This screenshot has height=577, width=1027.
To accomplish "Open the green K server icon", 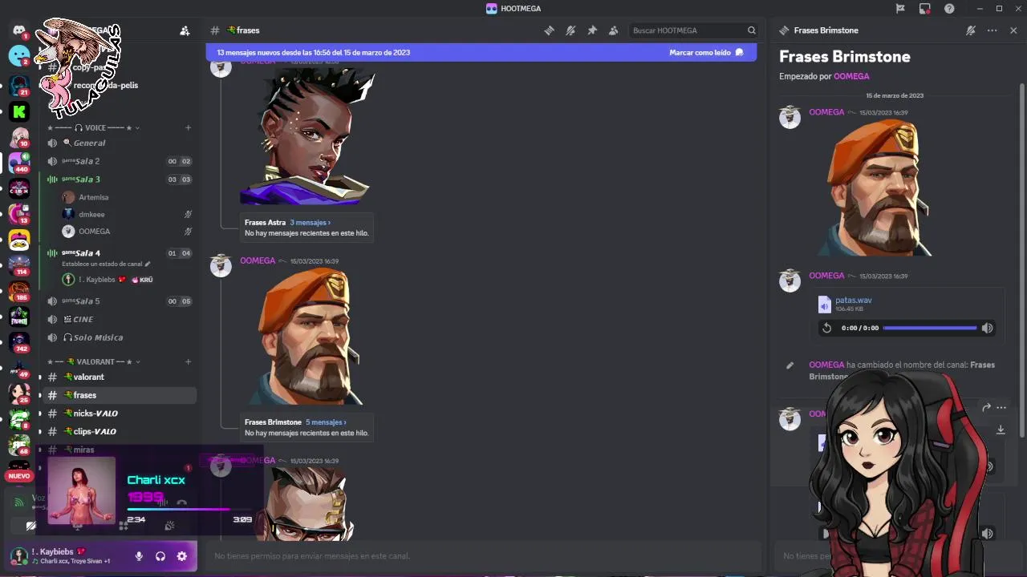I will click(19, 111).
